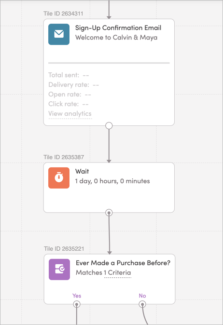The width and height of the screenshot is (223, 325).
Task: Click the blue envelope email icon
Action: tap(59, 34)
